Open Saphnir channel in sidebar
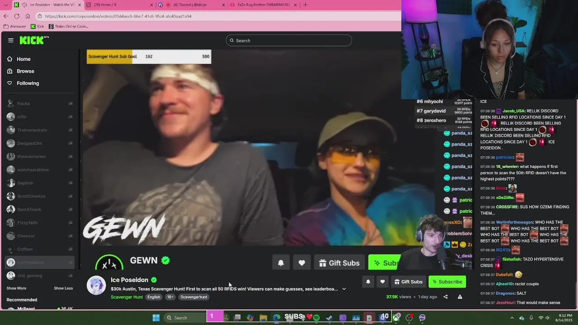The image size is (578, 325). pos(40,183)
